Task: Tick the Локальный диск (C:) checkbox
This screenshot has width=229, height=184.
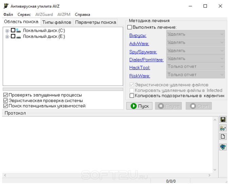Action: tap(13, 30)
